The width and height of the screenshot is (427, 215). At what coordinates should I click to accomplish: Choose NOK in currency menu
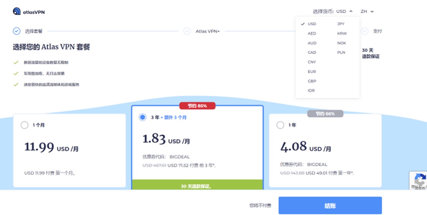pyautogui.click(x=341, y=43)
